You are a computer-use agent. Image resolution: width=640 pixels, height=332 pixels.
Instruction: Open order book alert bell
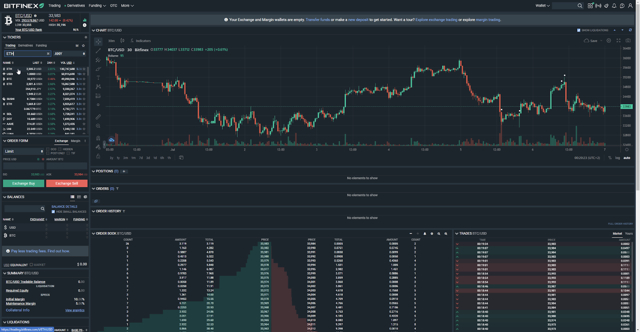pyautogui.click(x=425, y=234)
